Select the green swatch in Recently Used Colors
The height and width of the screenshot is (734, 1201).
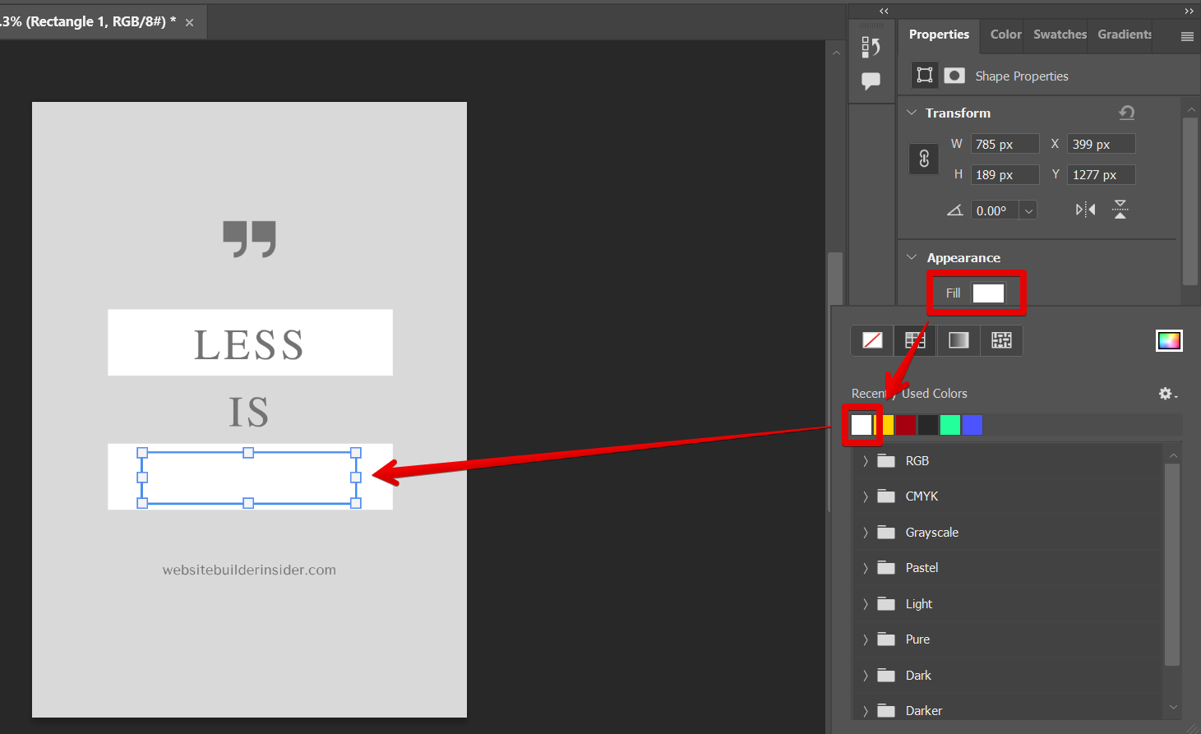(x=950, y=424)
